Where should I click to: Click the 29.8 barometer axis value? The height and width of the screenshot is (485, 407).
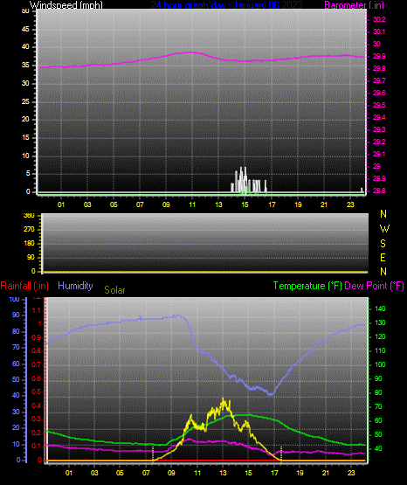tap(379, 68)
